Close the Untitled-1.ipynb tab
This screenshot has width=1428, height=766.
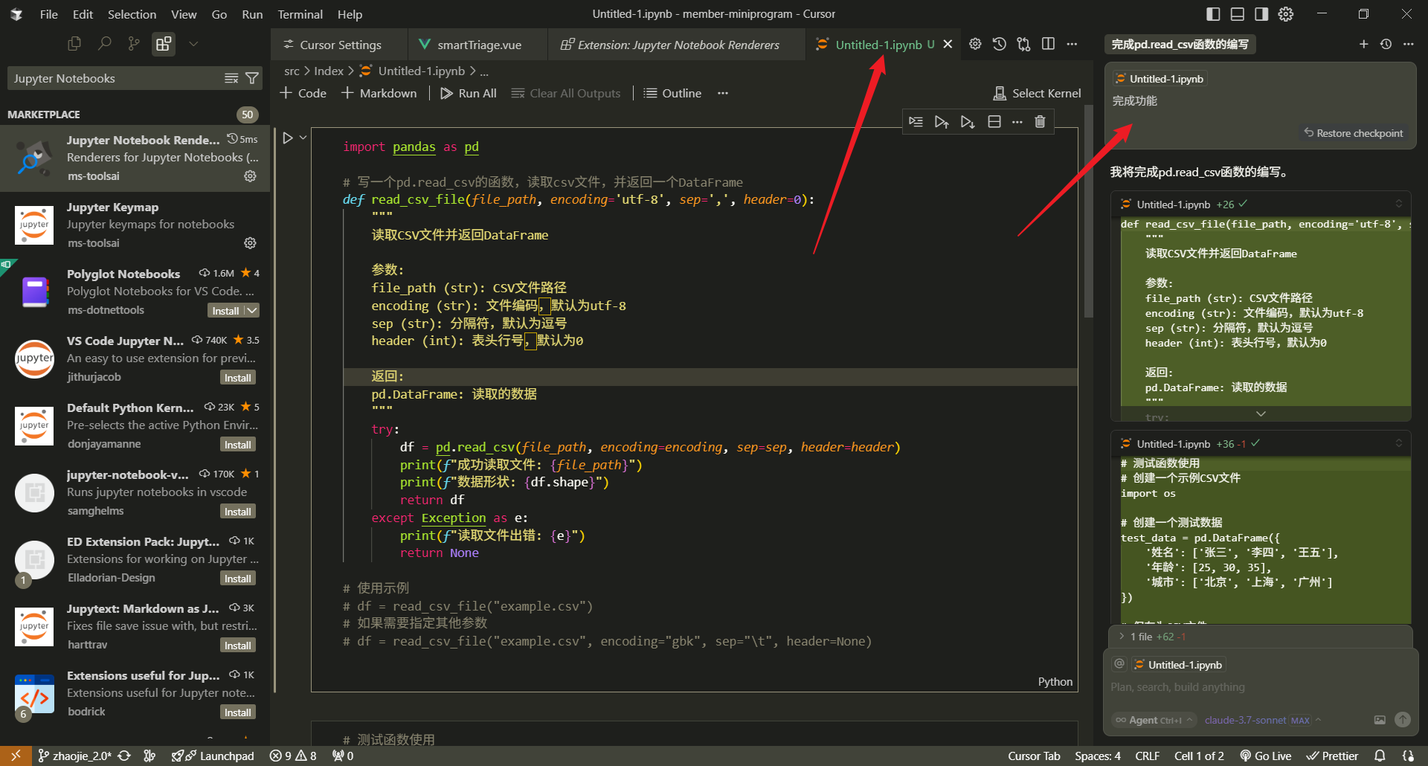click(948, 45)
